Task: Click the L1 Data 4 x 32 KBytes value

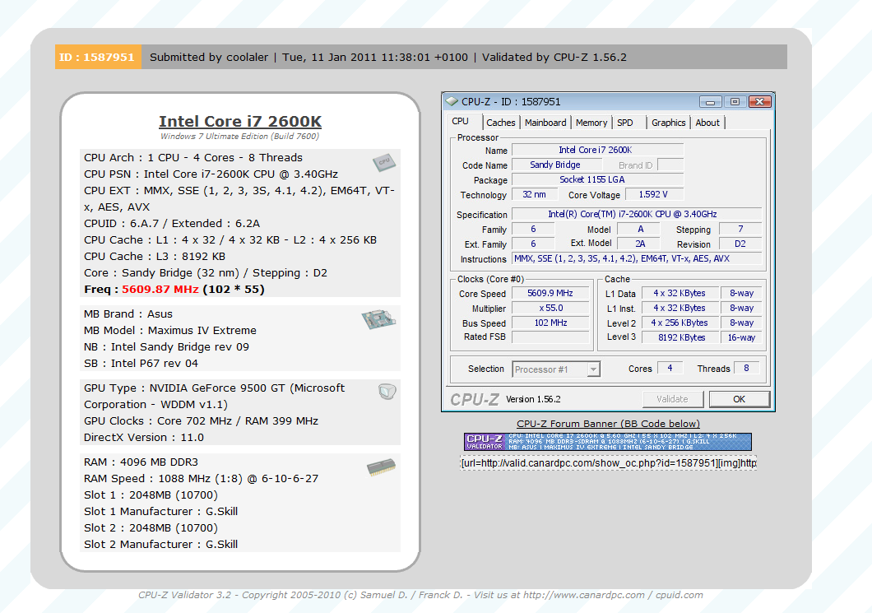Action: click(680, 293)
